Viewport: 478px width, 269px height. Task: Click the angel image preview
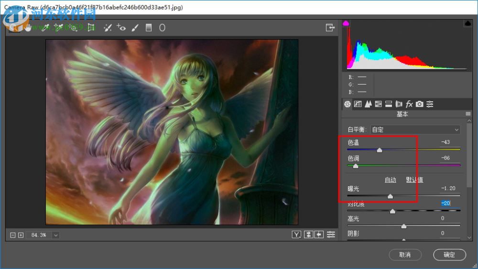[x=172, y=132]
